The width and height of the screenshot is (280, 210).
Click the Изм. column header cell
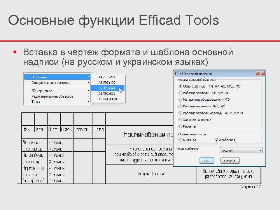click(x=28, y=129)
